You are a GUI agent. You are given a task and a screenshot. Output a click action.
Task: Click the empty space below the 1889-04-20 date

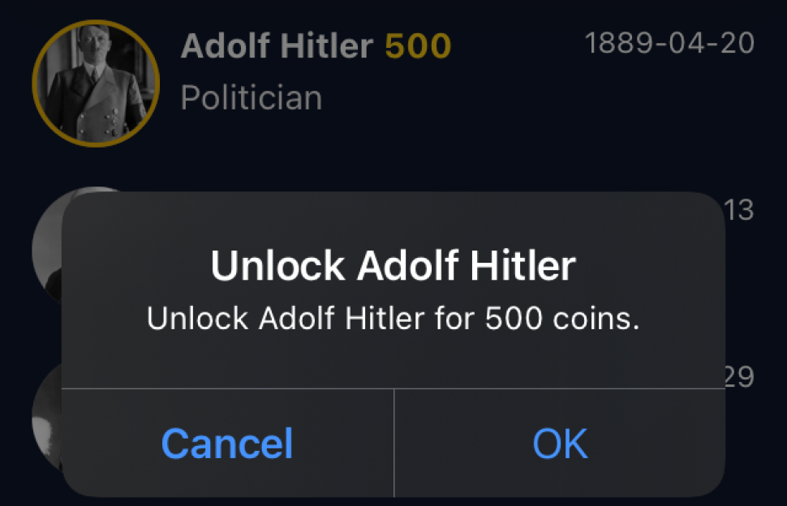pos(669,101)
